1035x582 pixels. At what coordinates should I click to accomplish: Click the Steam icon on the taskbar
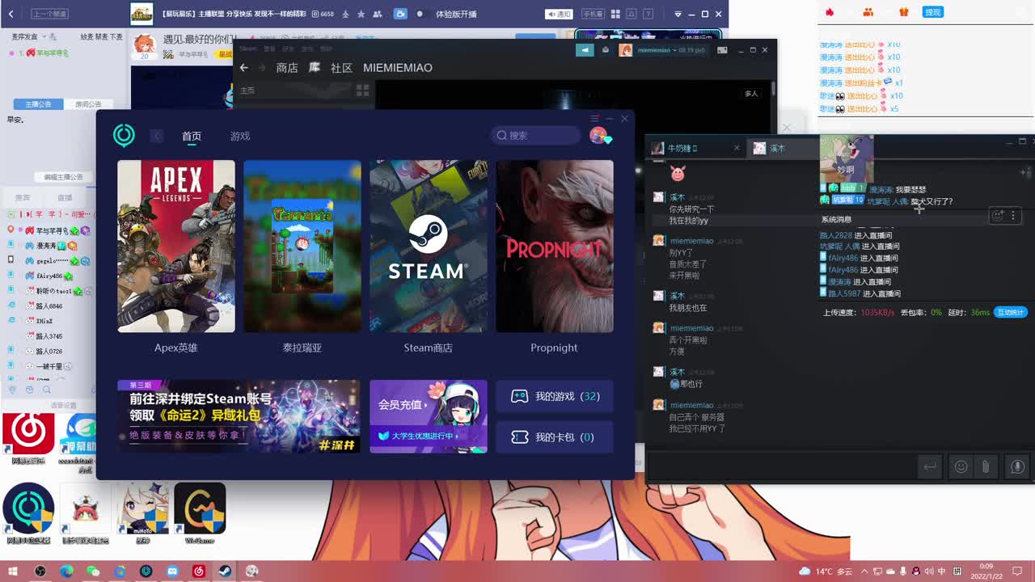226,571
